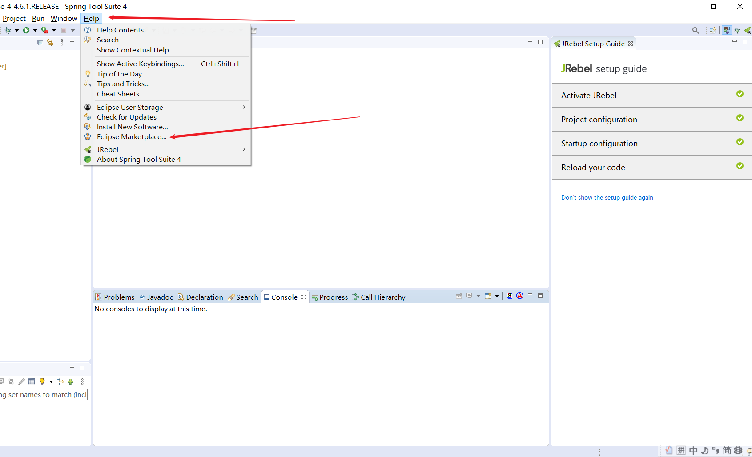752x457 pixels.
Task: Click the yellow lightbulb icon in the lower-left panel
Action: click(x=42, y=381)
